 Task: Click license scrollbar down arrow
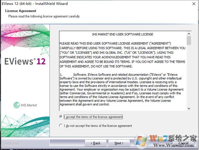coord(189,109)
